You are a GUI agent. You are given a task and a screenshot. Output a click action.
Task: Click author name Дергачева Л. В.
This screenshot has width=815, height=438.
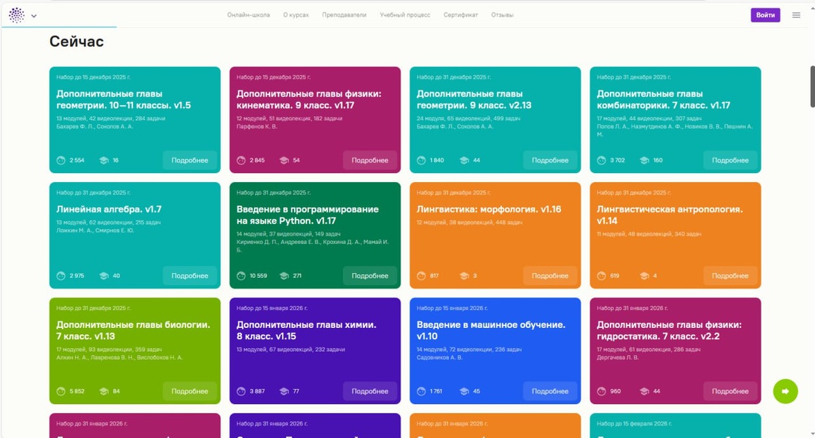(x=619, y=357)
